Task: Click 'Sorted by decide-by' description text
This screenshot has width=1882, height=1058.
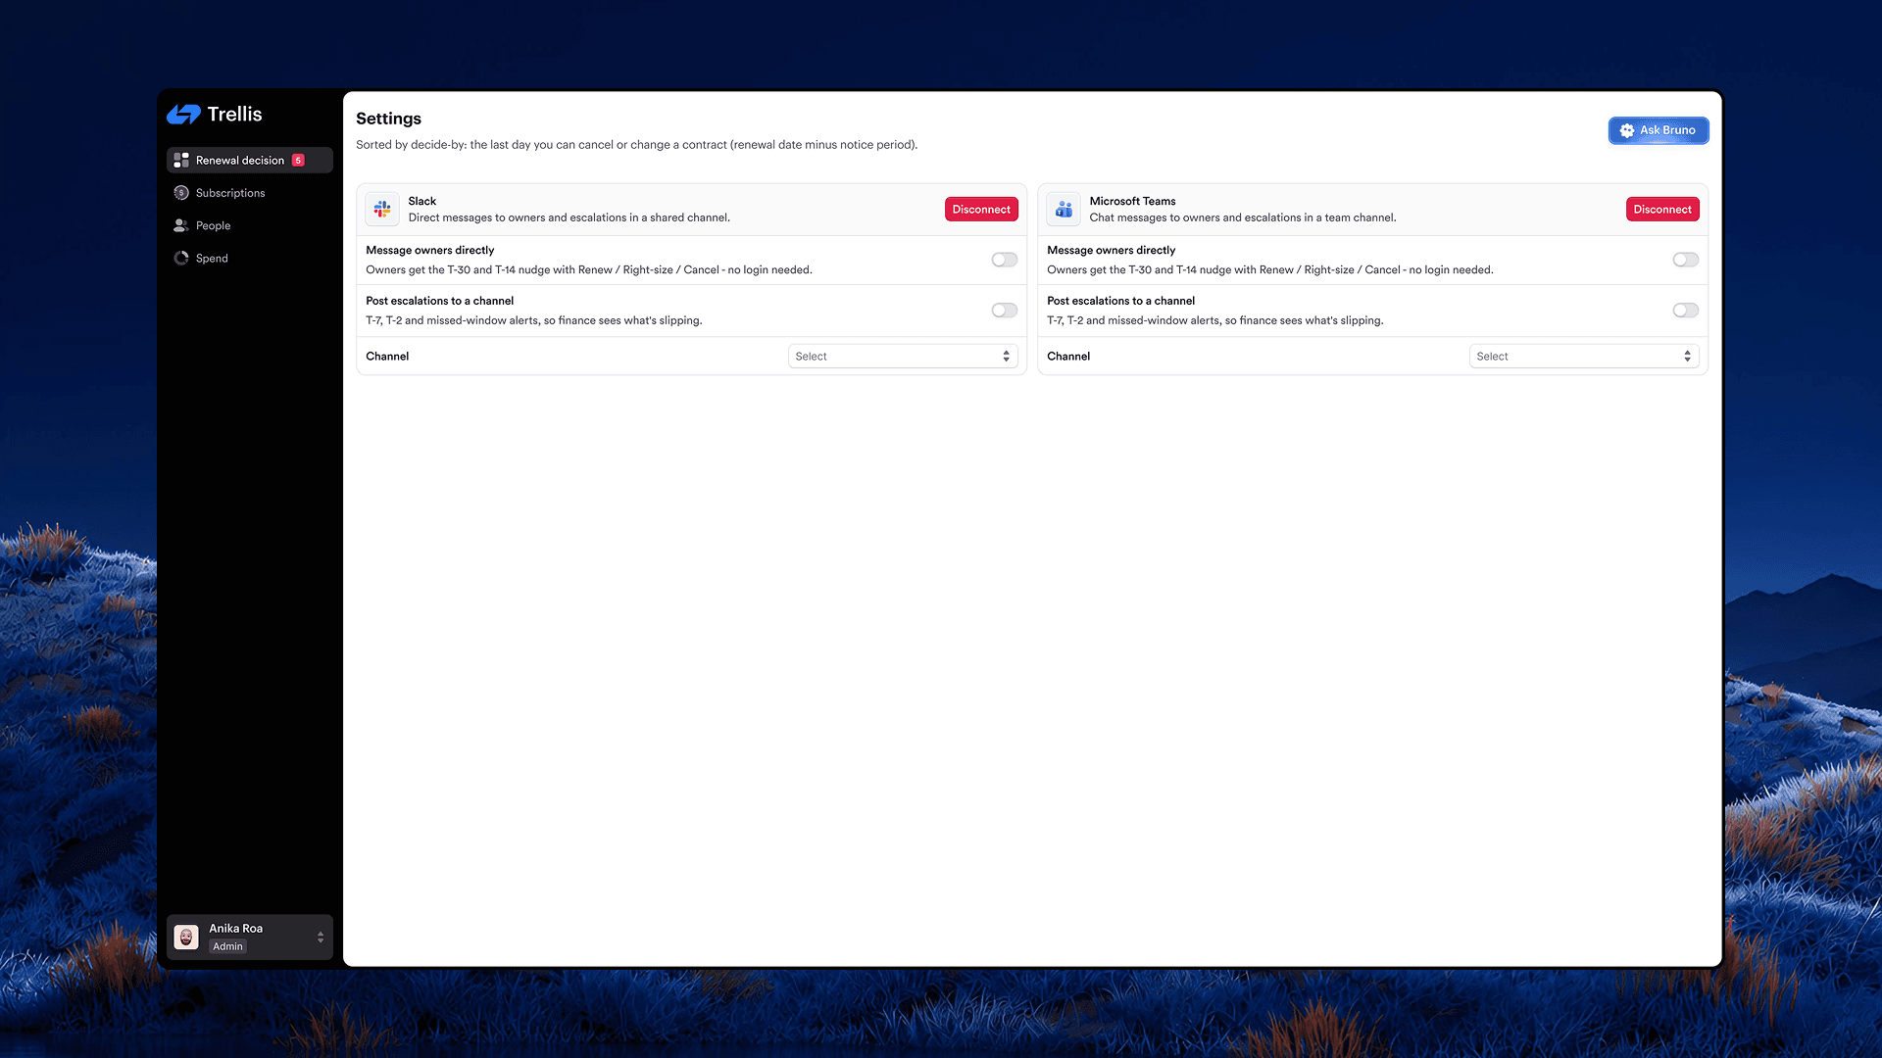Action: (637, 145)
